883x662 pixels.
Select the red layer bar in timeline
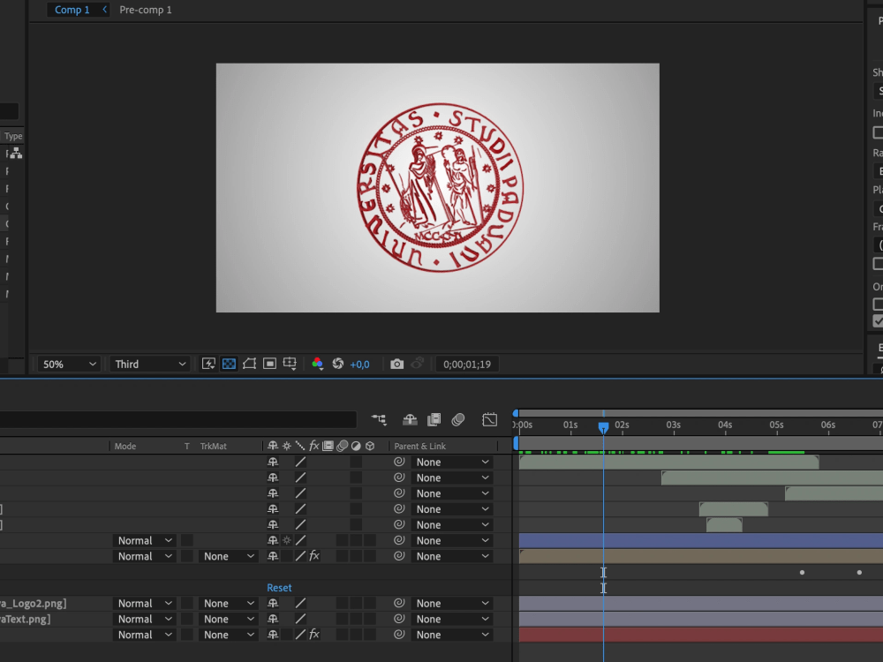[700, 635]
